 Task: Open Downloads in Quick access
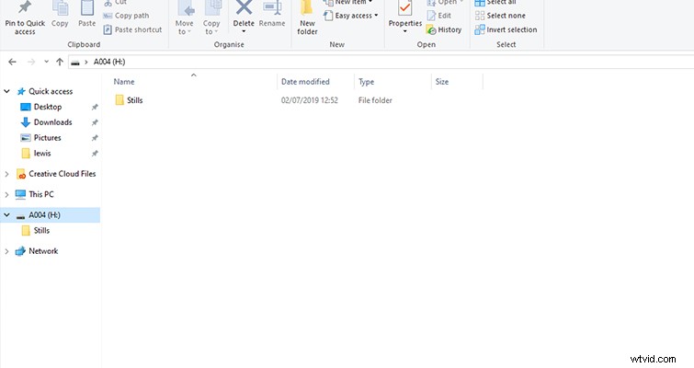click(52, 122)
